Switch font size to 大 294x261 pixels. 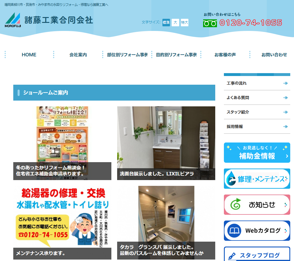pyautogui.click(x=175, y=23)
